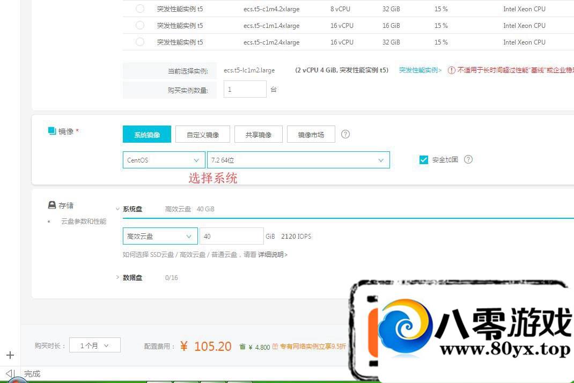Screen dimensions: 574x383
Task: Expand the 数据盘 section
Action: click(x=118, y=277)
